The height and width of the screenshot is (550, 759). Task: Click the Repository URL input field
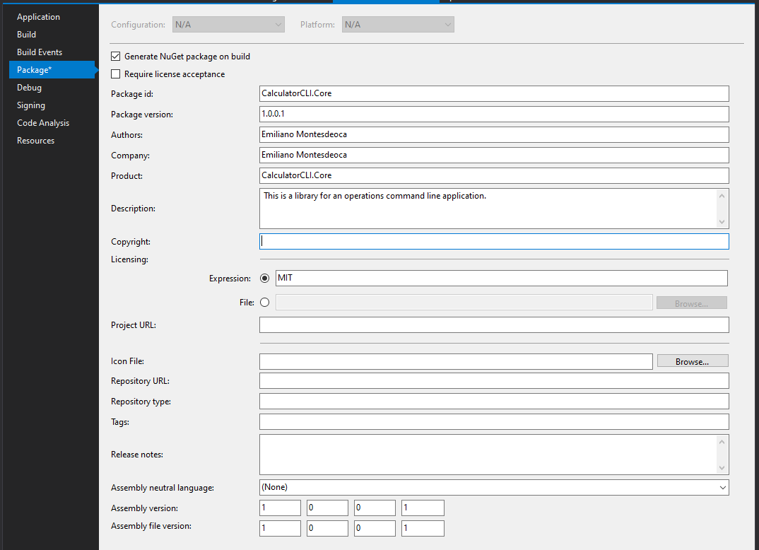(x=493, y=381)
